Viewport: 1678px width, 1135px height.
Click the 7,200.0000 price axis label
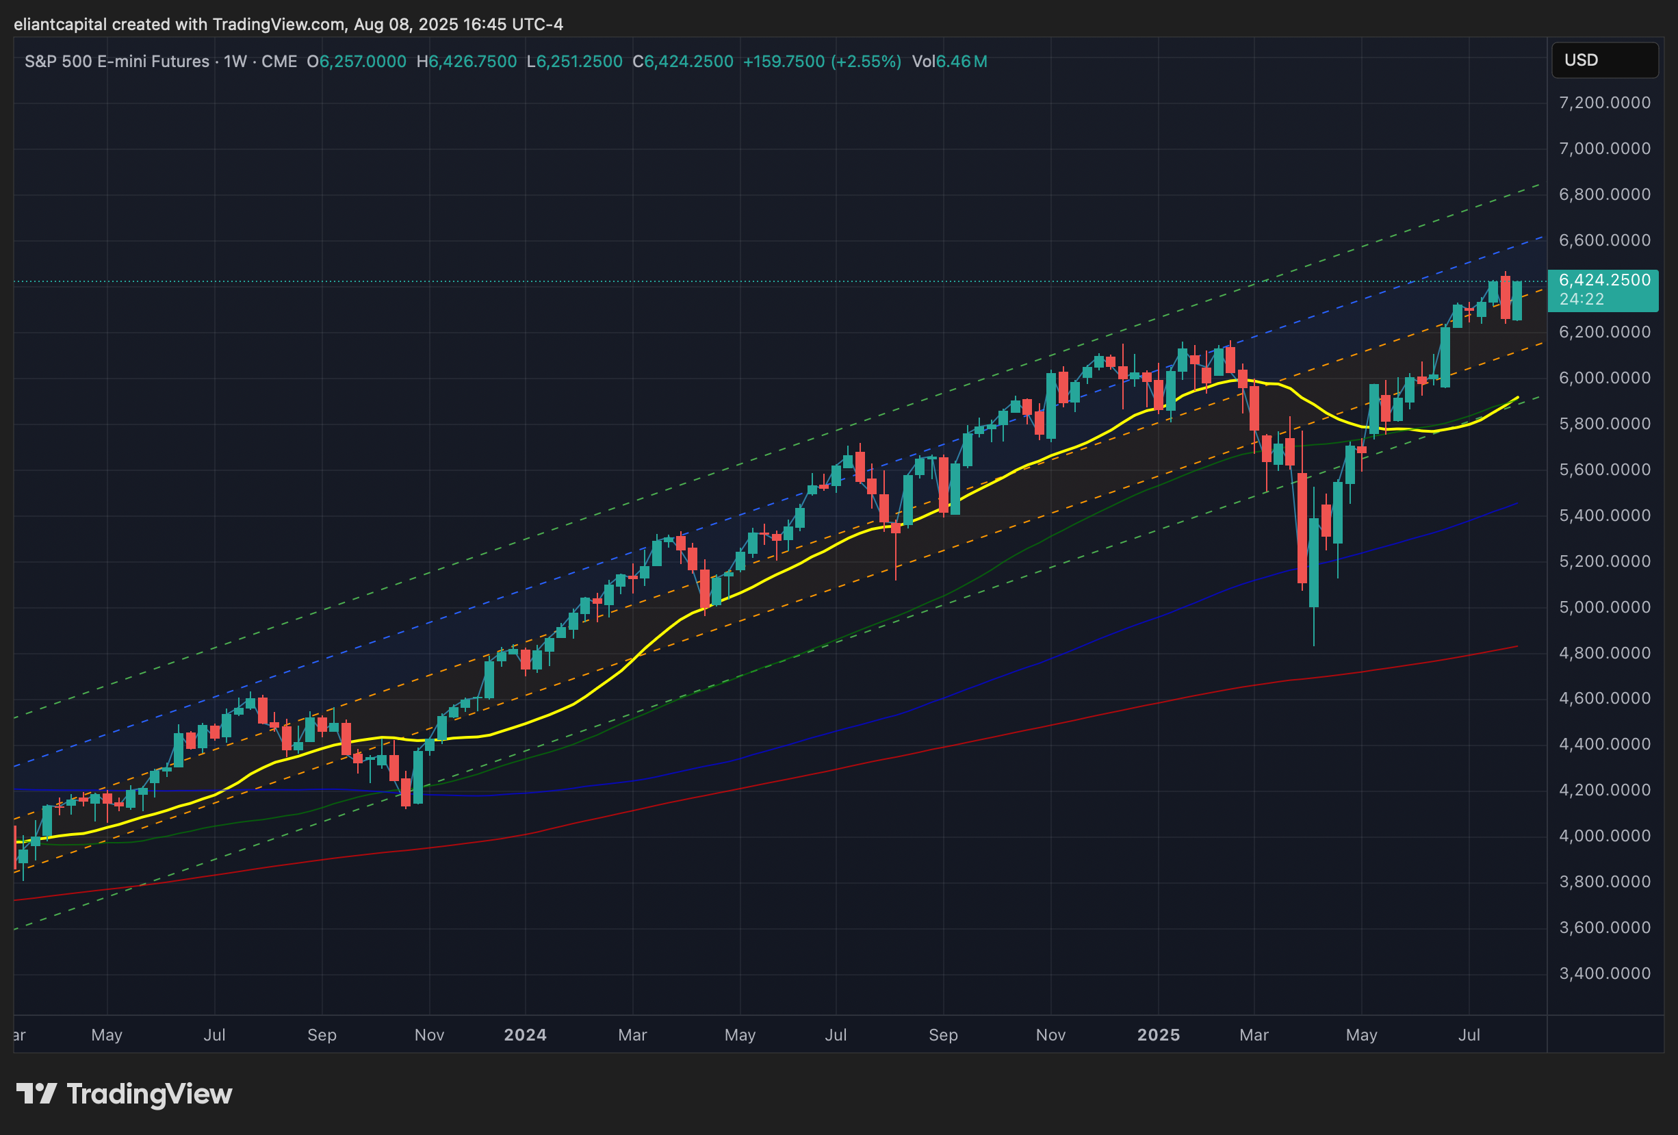click(1604, 103)
